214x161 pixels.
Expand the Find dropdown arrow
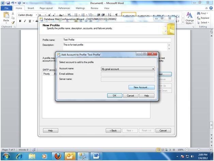(x=207, y=13)
